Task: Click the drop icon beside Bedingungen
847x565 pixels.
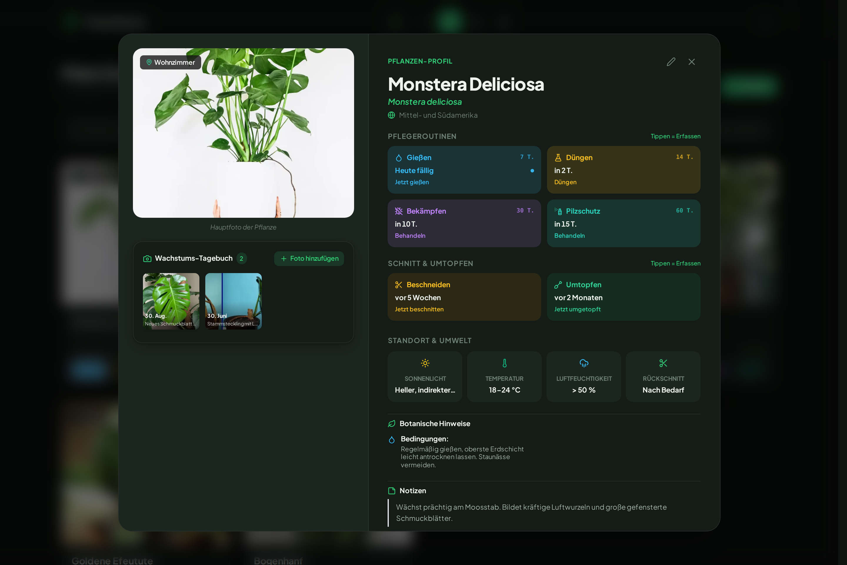Action: coord(392,440)
